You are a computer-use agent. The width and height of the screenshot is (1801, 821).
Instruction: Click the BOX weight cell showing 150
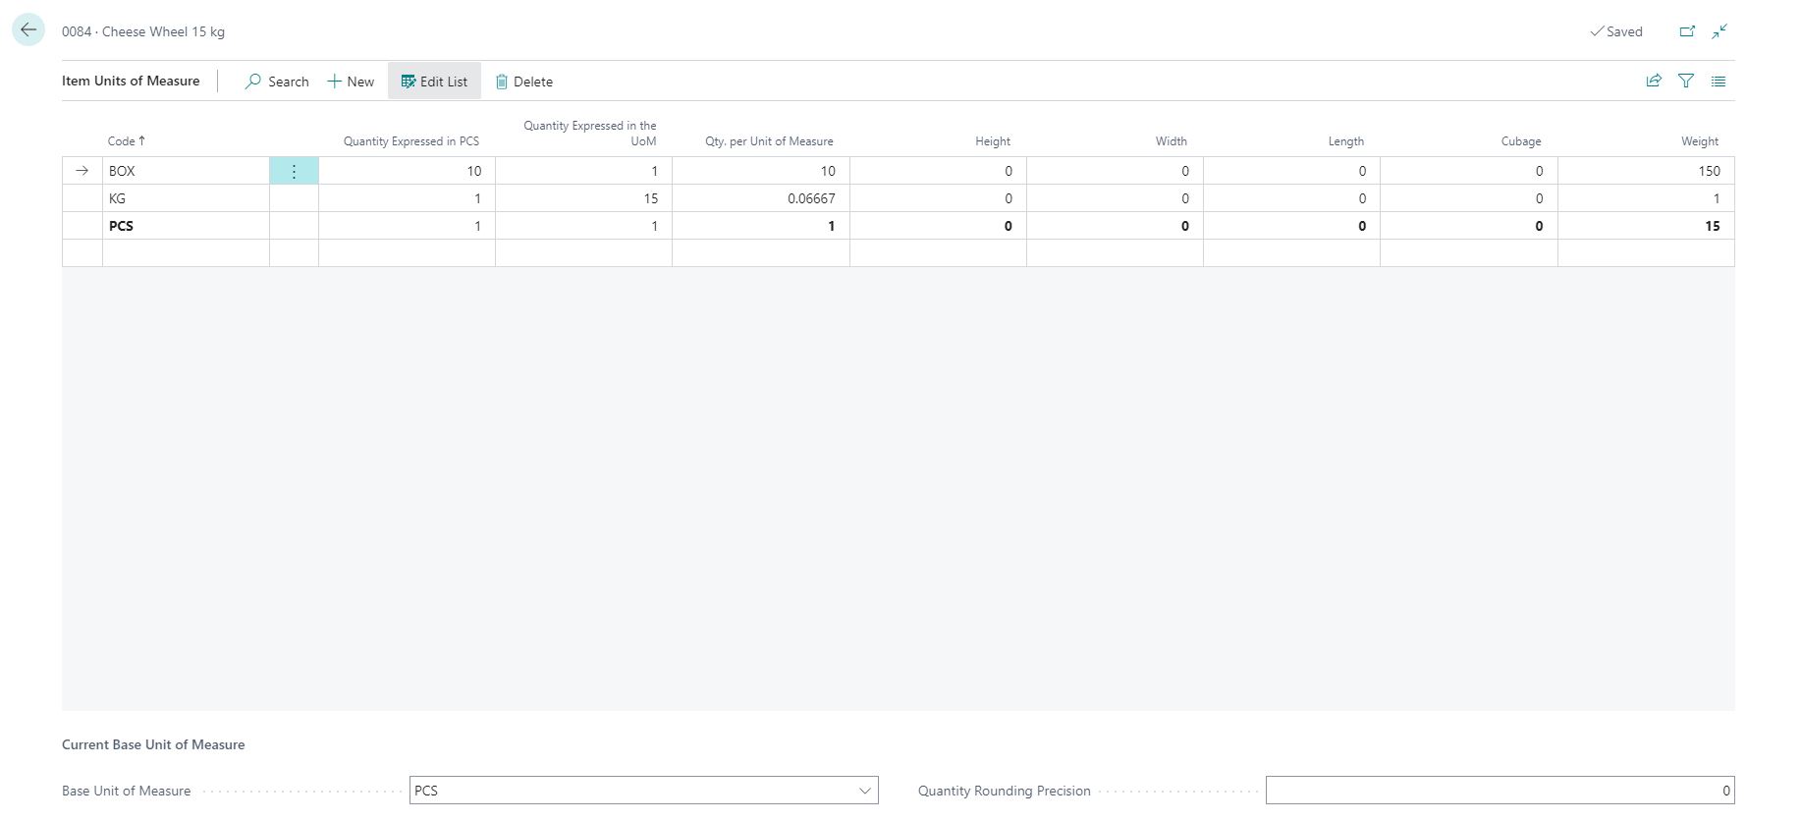pyautogui.click(x=1645, y=171)
